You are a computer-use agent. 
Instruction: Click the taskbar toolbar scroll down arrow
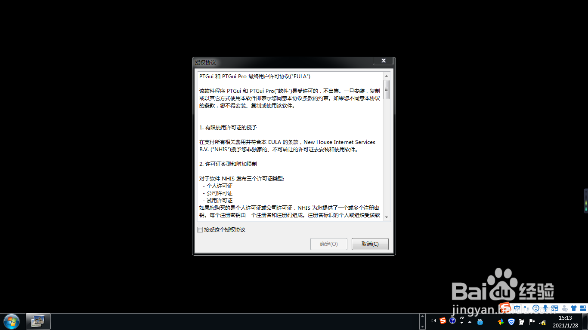pos(422,326)
